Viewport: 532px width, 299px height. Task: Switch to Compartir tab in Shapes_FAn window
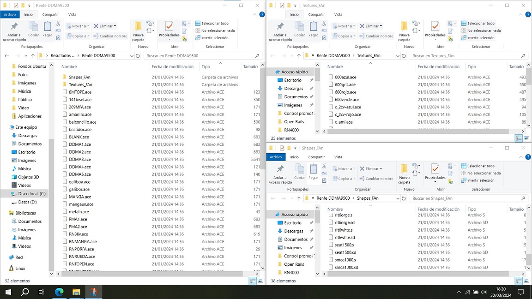tap(316, 157)
